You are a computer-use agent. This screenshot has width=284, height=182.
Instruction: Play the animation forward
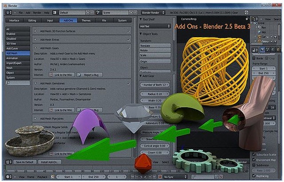coord(146,177)
